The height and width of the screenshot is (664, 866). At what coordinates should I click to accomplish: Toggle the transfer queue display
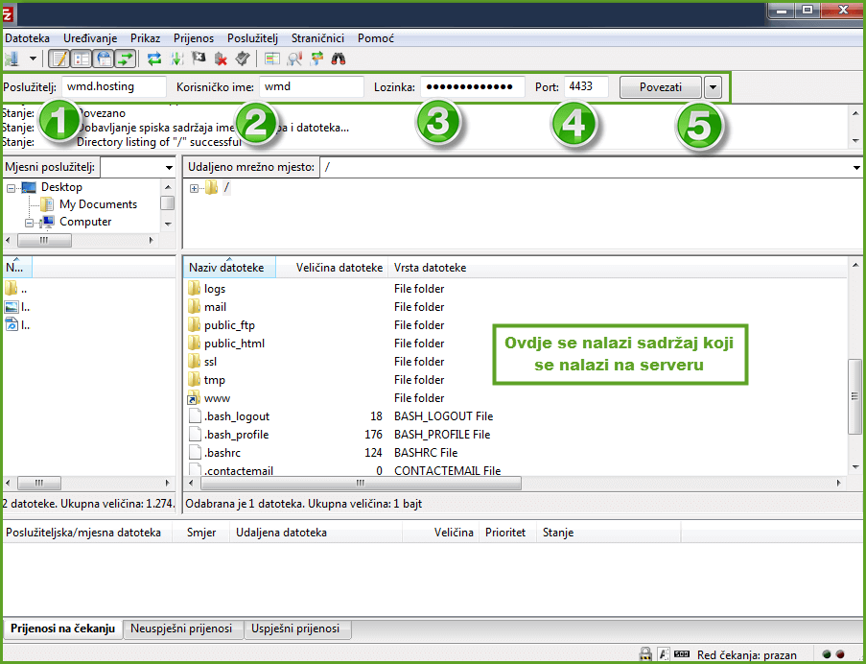coord(126,59)
